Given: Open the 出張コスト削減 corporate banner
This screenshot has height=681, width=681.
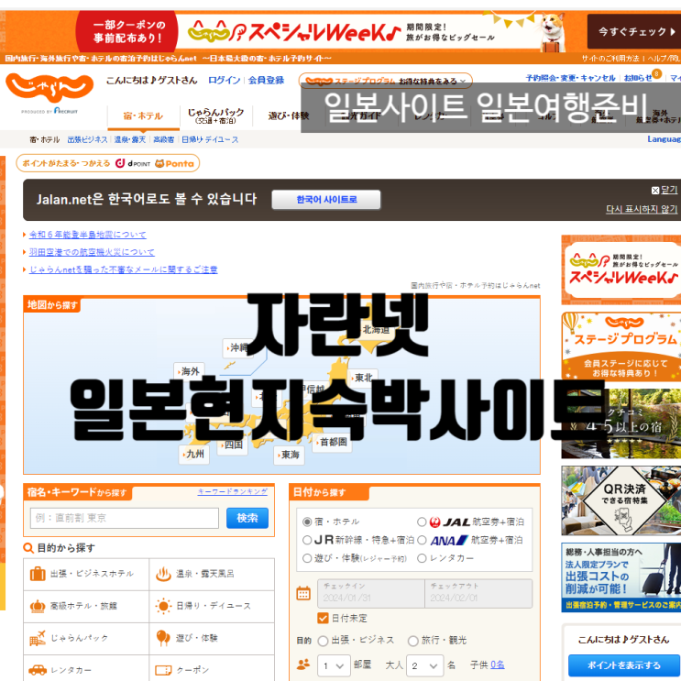Looking at the screenshot, I should point(621,577).
